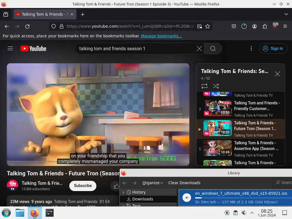
Task: Open tracking protection shield icon
Action: tap(54, 27)
